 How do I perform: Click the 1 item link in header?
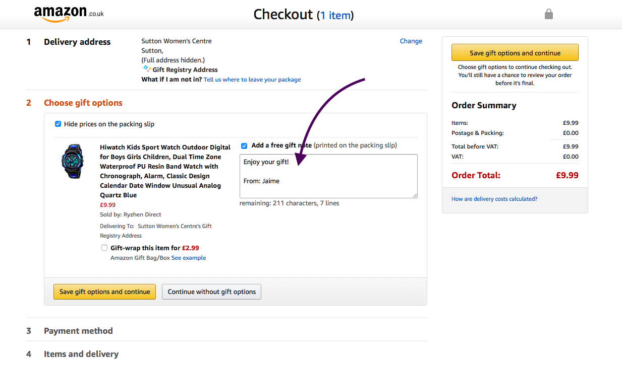tap(335, 16)
